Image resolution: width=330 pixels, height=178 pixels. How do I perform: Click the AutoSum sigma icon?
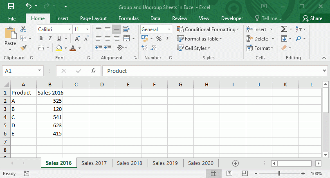point(284,29)
